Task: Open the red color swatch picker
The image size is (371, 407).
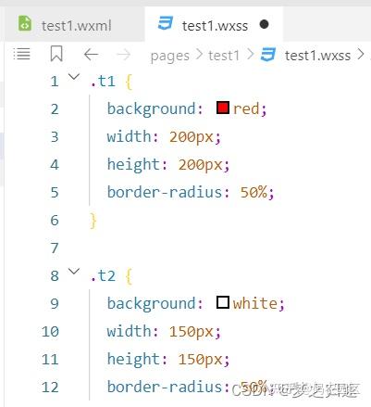Action: pos(223,108)
